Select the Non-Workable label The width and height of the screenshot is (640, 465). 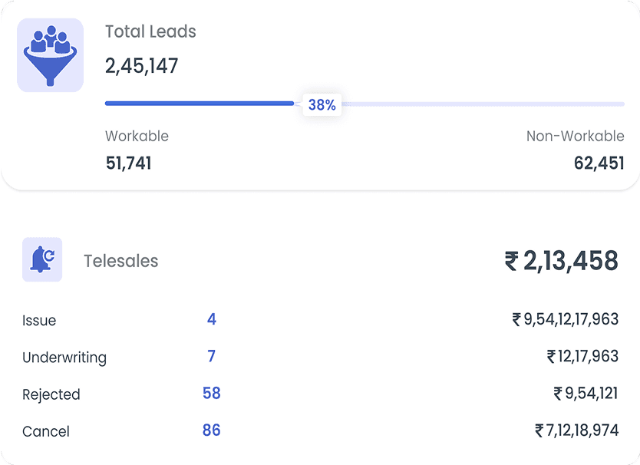pos(575,136)
